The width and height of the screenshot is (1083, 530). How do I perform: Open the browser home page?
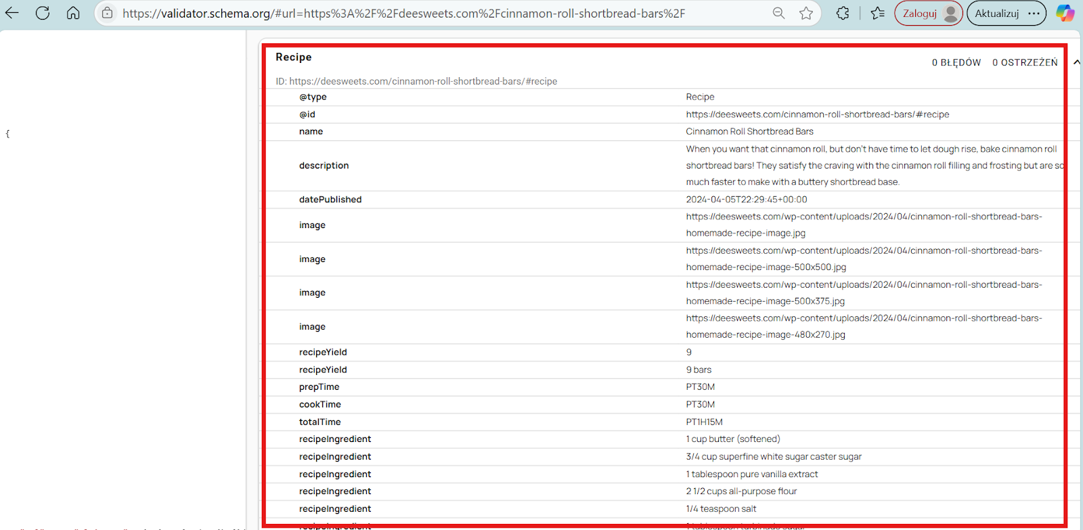73,13
